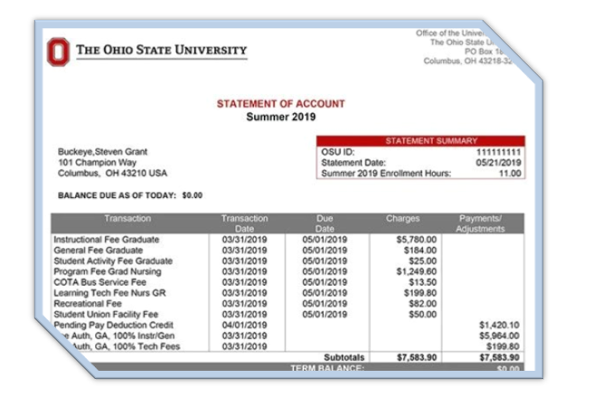Click the $5,780.00 instructional fee charge
612x398 pixels.
tap(417, 240)
